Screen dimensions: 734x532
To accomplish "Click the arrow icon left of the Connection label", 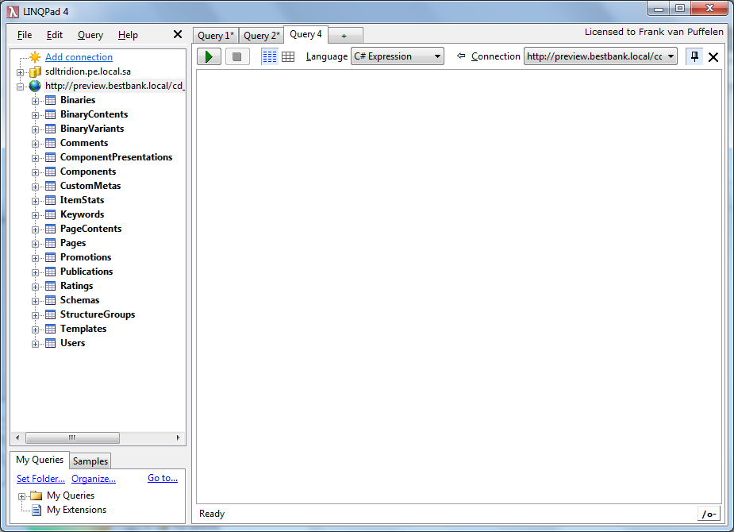I will click(x=461, y=56).
